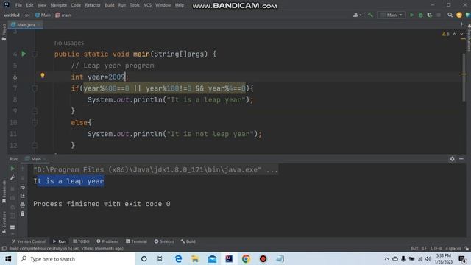This screenshot has width=471, height=265.
Task: Open the user account dropdown
Action: pos(357,15)
